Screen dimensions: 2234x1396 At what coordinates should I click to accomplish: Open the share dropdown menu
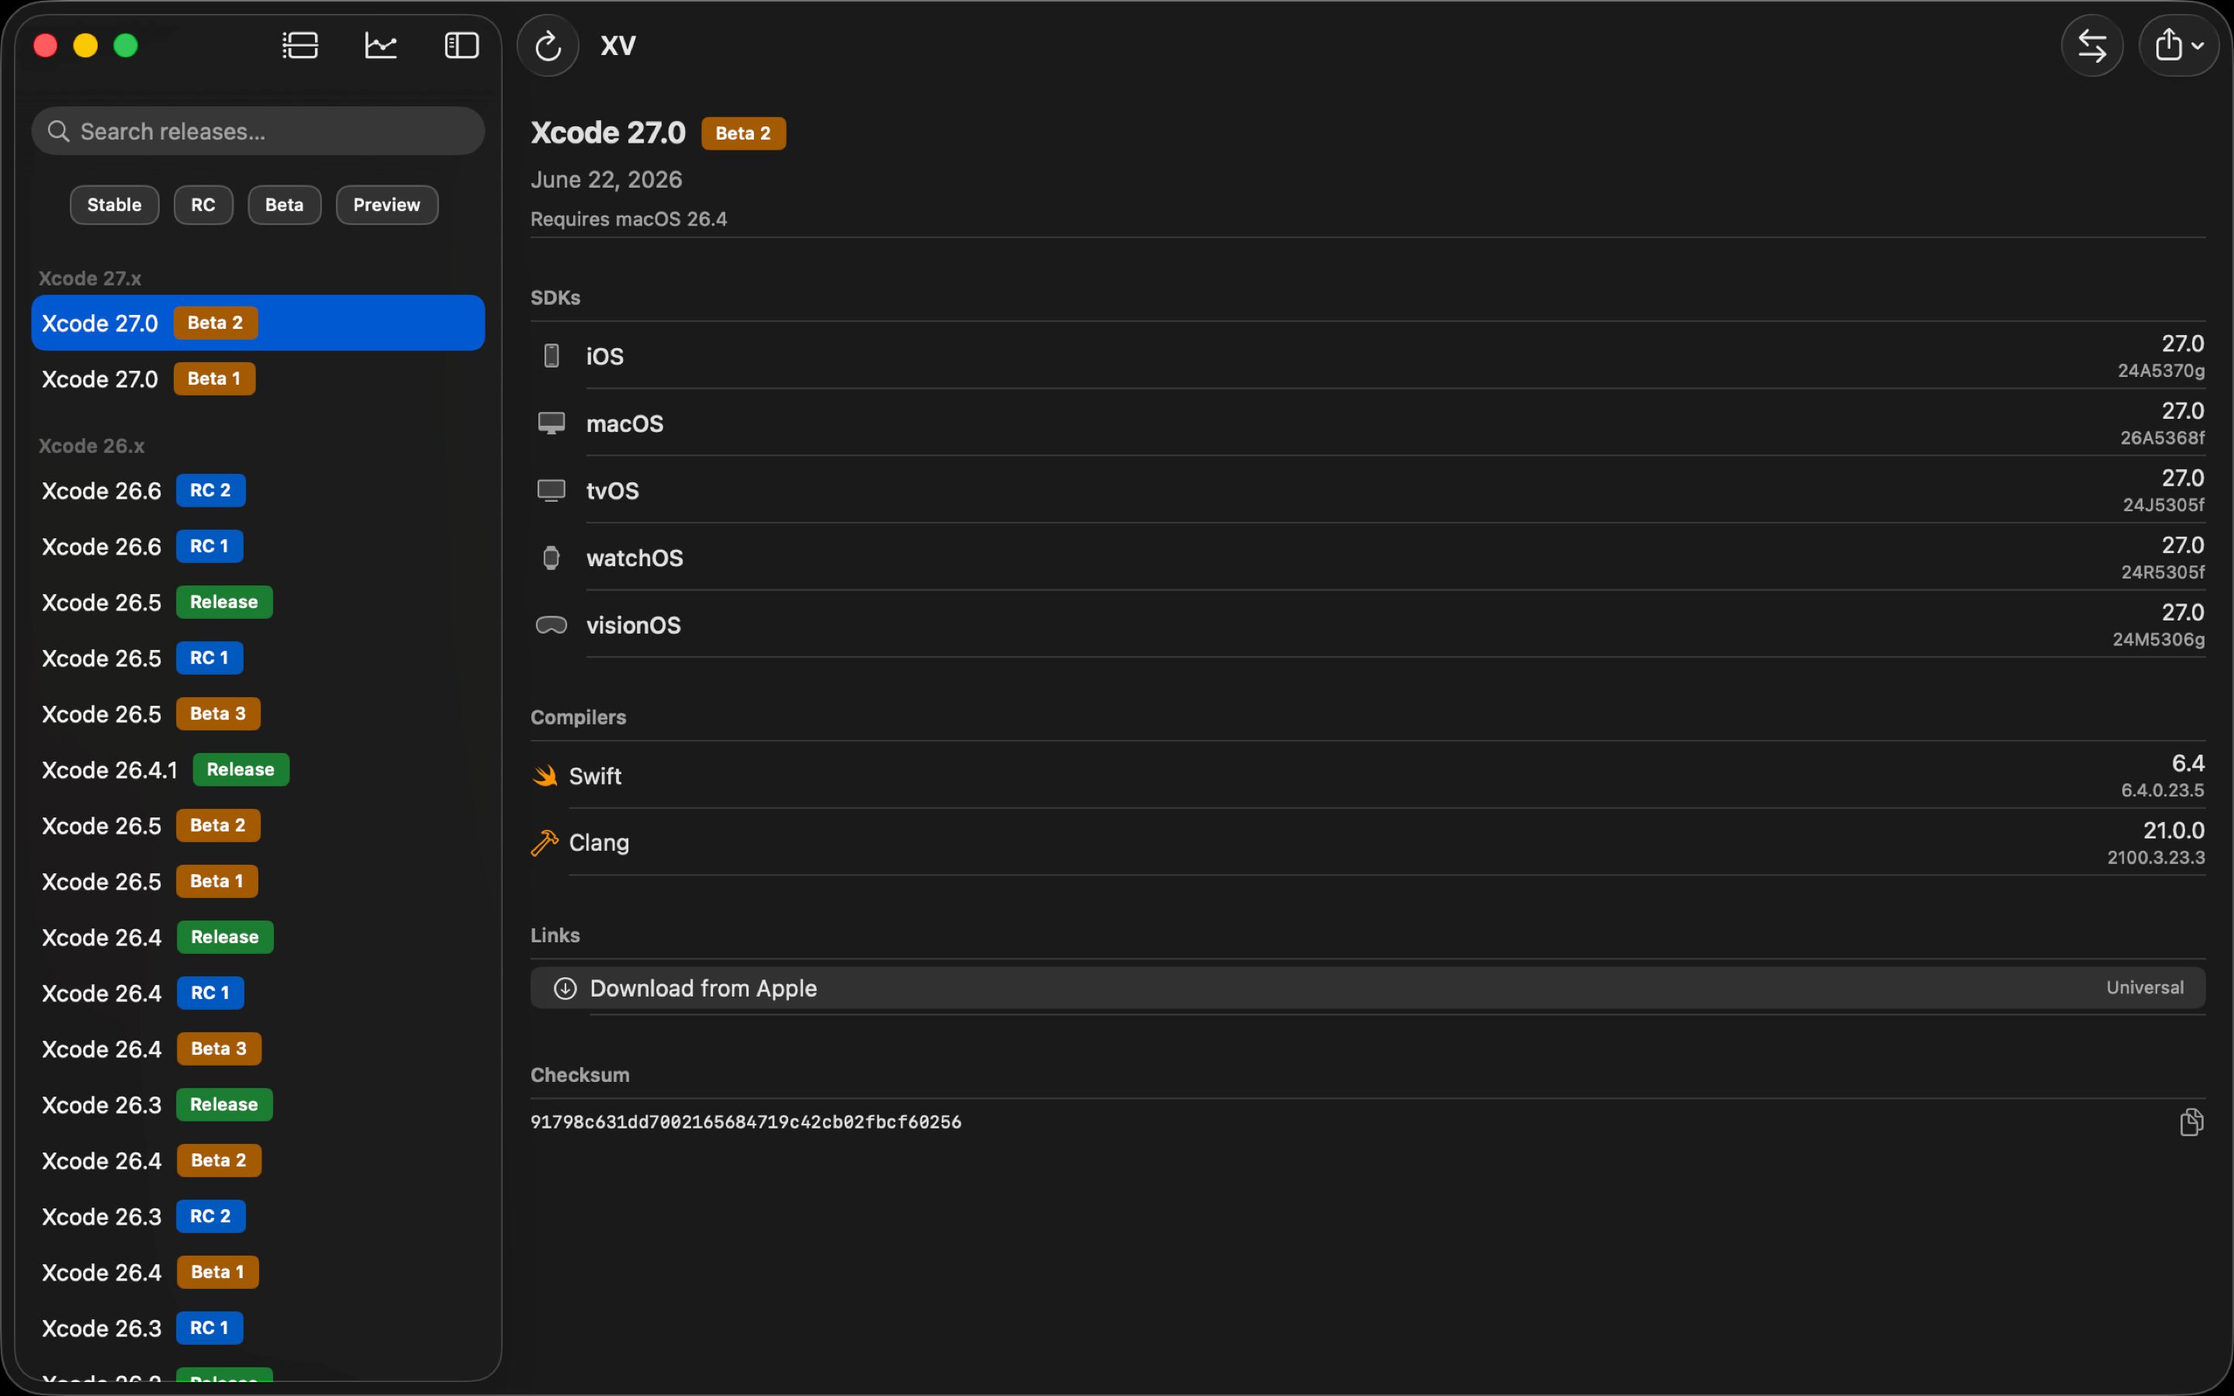[x=2179, y=45]
